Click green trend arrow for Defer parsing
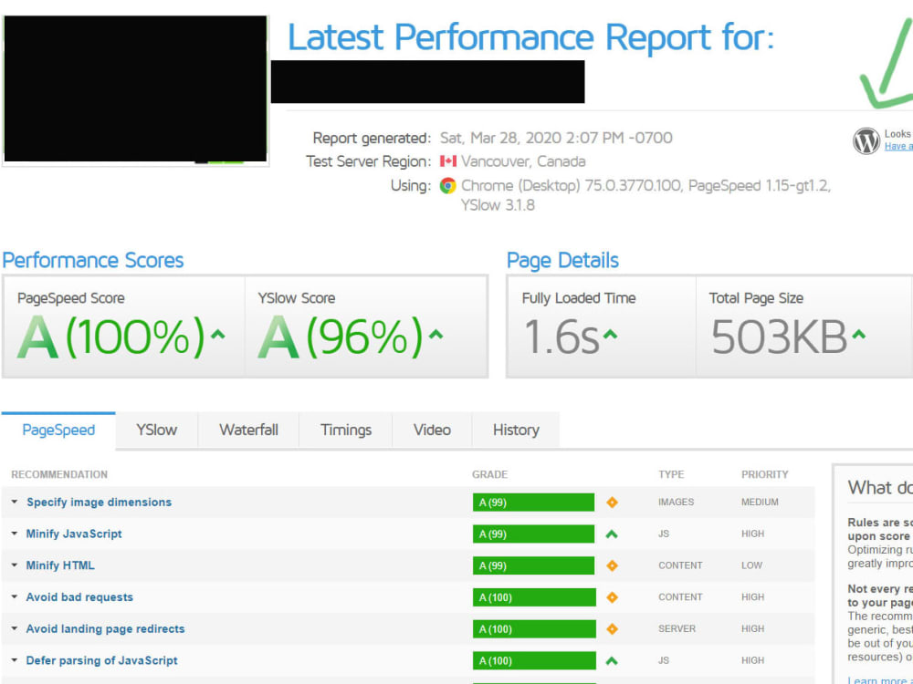The width and height of the screenshot is (913, 684). (x=612, y=660)
